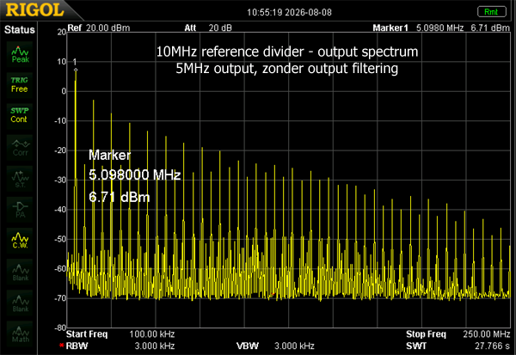
Task: Click marker 1 diamond on the trace
Action: [x=76, y=70]
